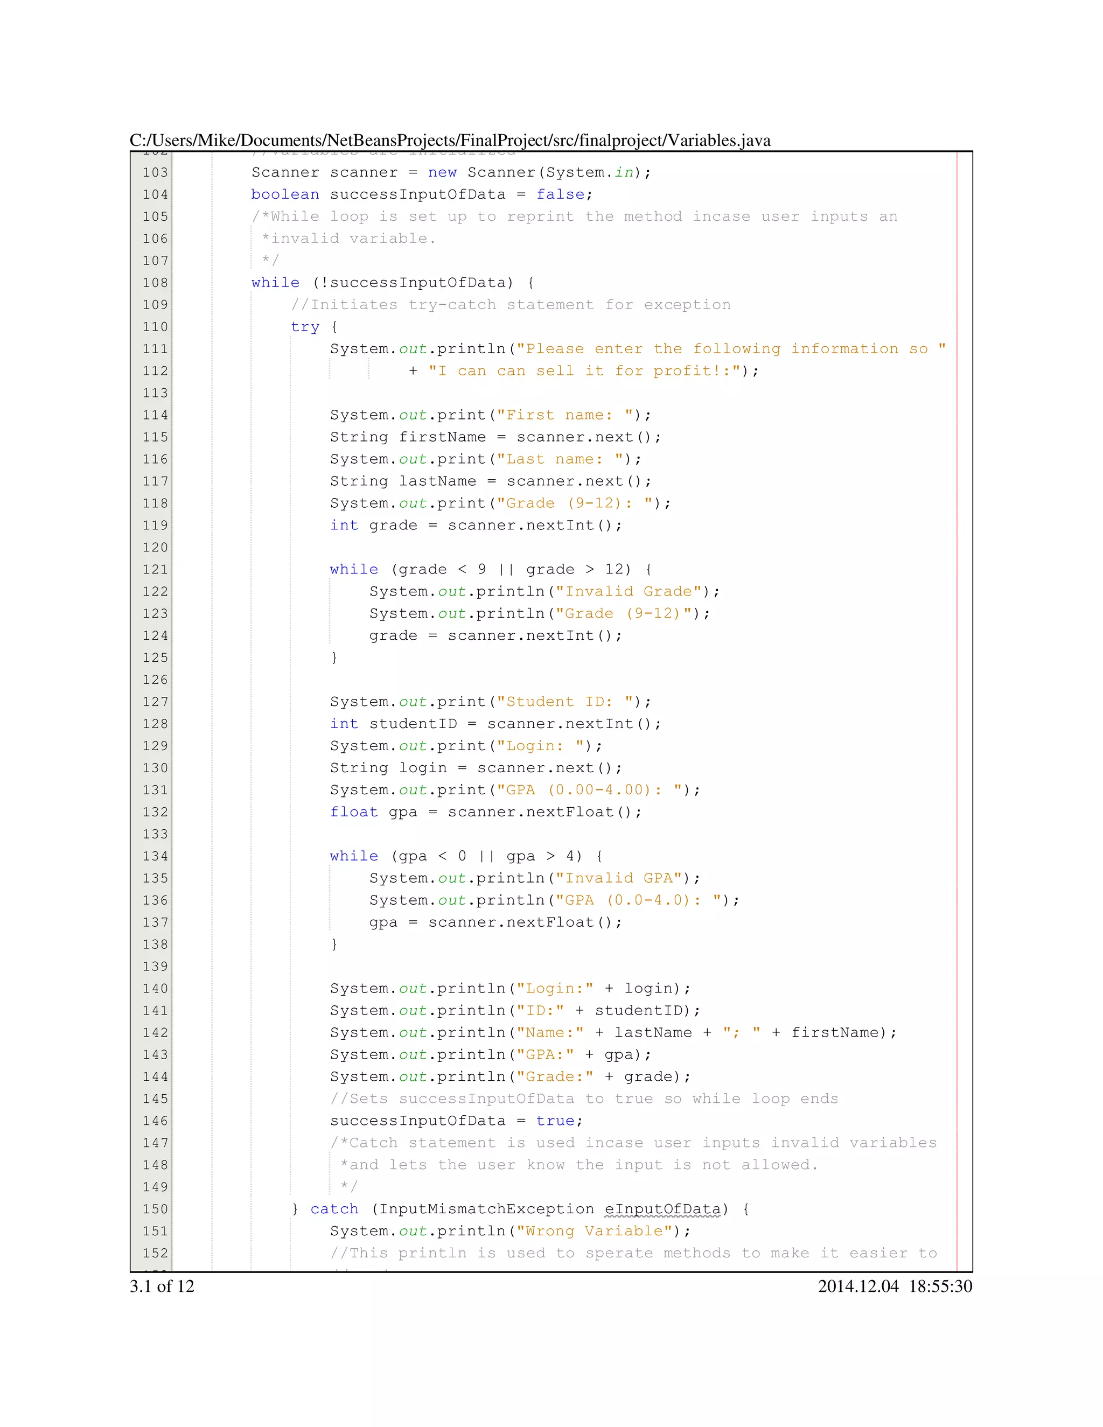Click the file path header text
Image resolution: width=1103 pixels, height=1427 pixels.
point(450,141)
